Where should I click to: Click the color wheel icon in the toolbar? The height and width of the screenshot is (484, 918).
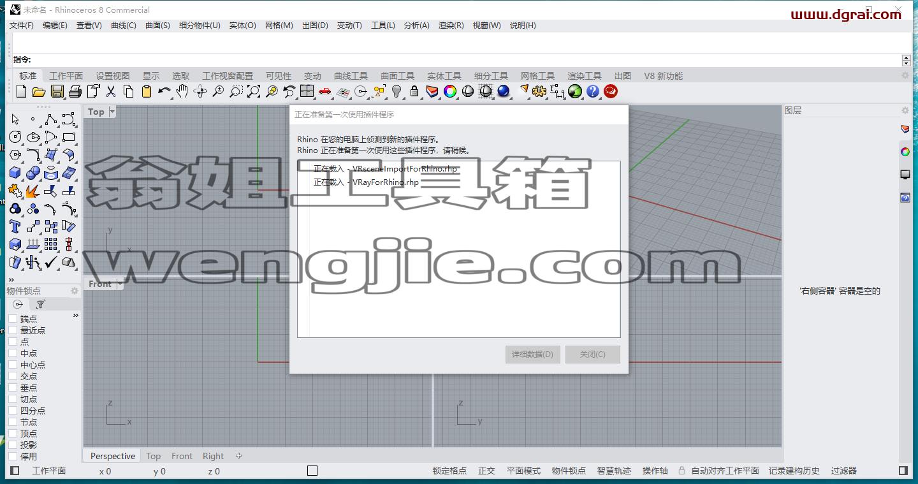[x=450, y=91]
